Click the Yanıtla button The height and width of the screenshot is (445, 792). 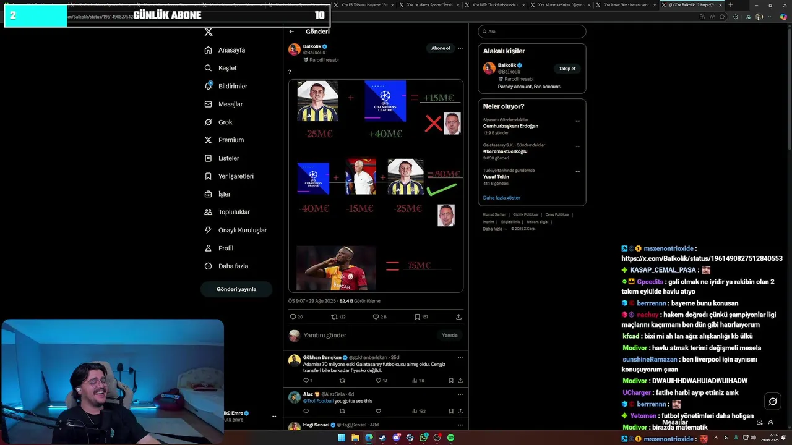(450, 335)
